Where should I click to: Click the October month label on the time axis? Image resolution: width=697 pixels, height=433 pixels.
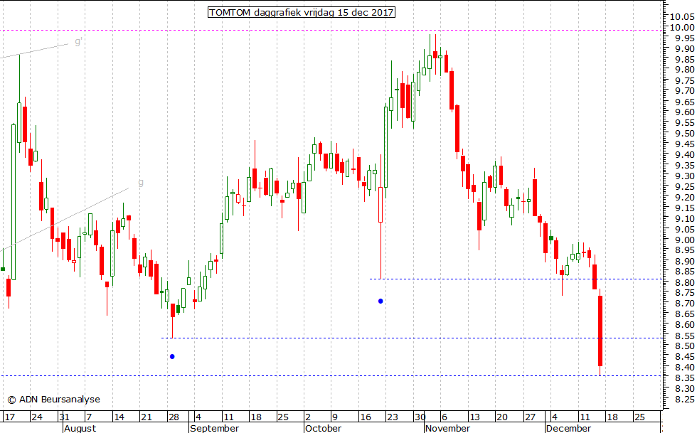click(x=323, y=428)
